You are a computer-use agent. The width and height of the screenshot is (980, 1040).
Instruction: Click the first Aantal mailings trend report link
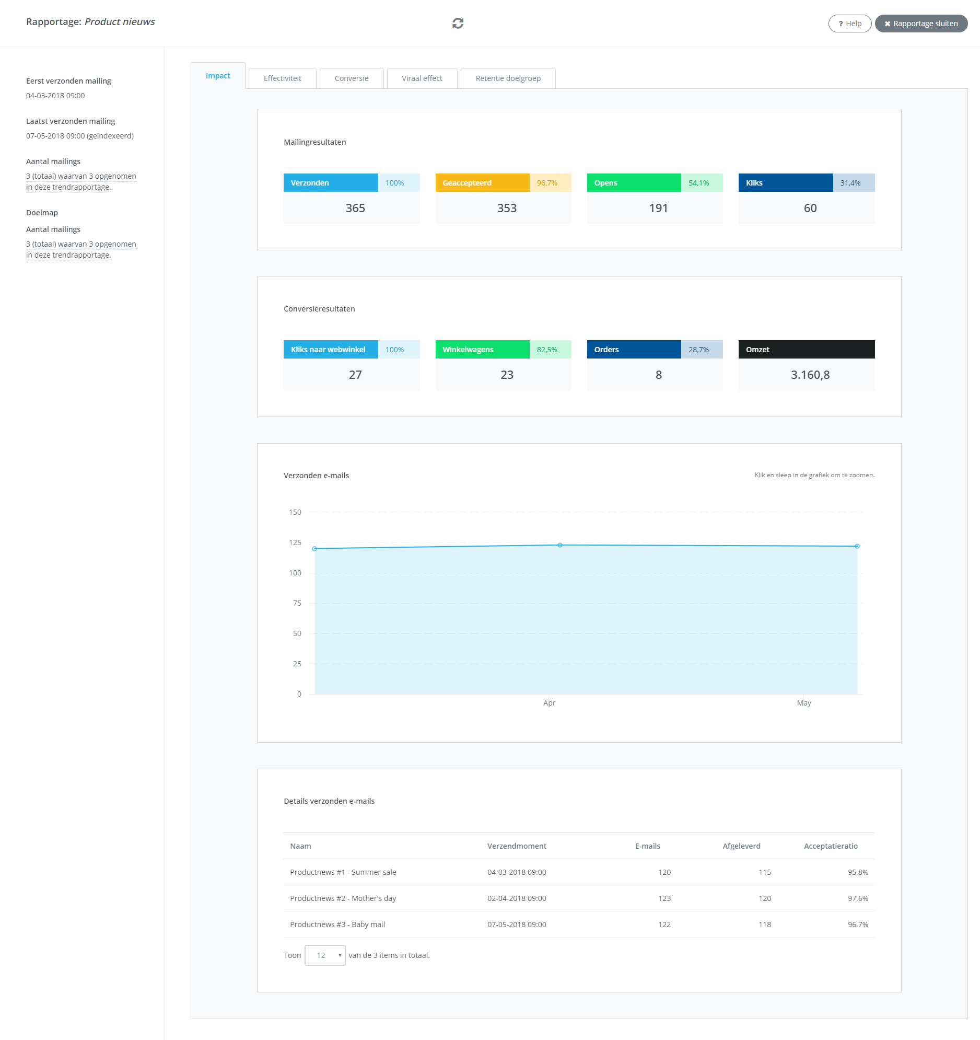[80, 181]
